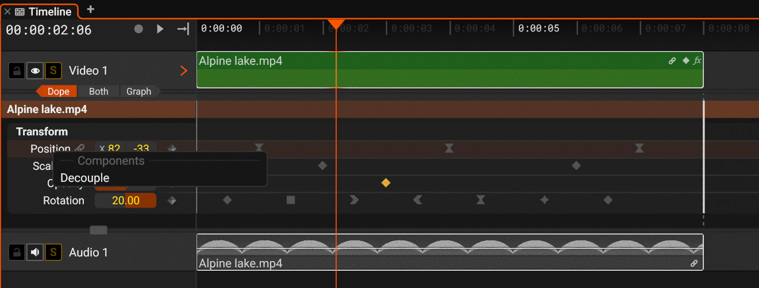Image resolution: width=759 pixels, height=288 pixels.
Task: Edit the Rotation value 20.00
Action: pos(125,200)
